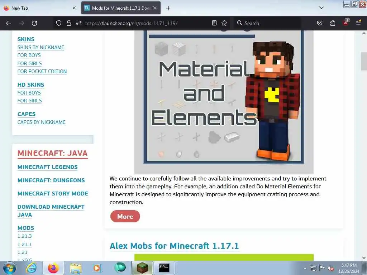Close the New Tab tab
The height and width of the screenshot is (275, 367).
[x=74, y=8]
